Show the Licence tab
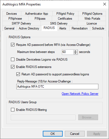This screenshot has width=109, height=139. coord(92,23)
